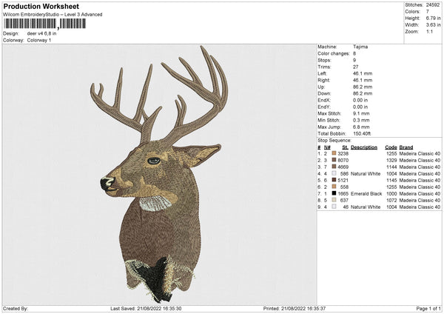Viewport: 444px width, 314px height.
Task: Click thread code '1329' in stop sequence
Action: pyautogui.click(x=391, y=161)
